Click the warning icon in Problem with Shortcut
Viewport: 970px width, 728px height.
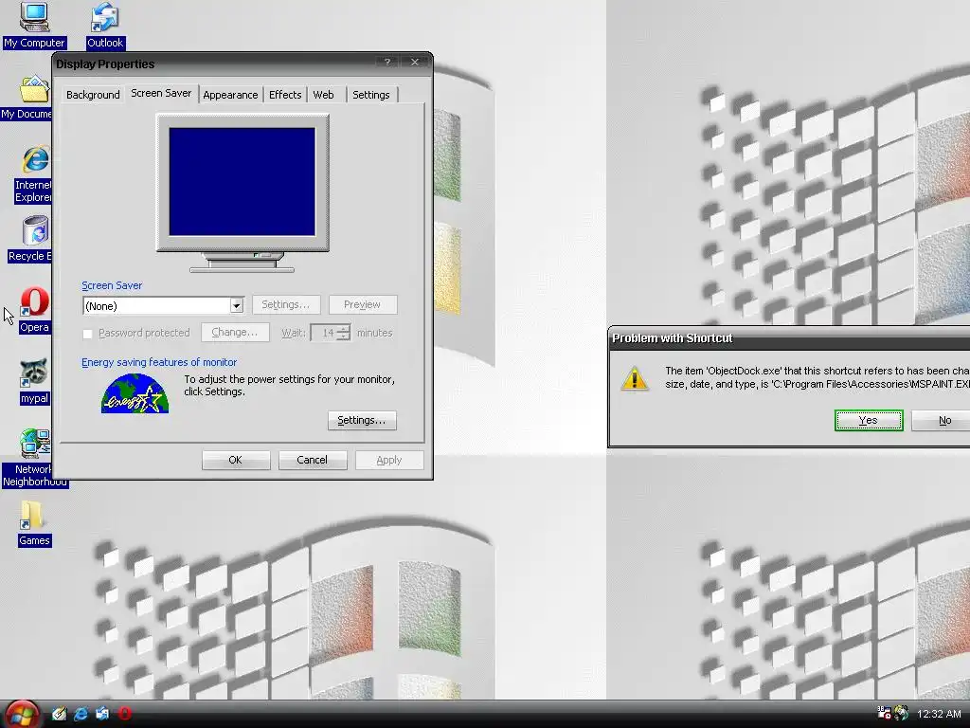[634, 378]
